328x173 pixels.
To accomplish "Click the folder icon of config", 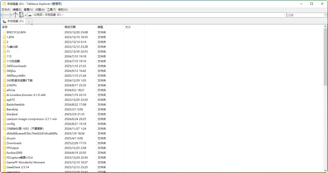I will point(5,124).
